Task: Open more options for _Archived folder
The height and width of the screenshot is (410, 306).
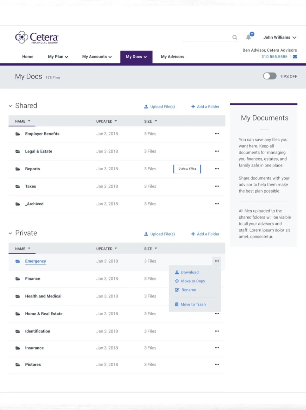Action: coord(217,204)
